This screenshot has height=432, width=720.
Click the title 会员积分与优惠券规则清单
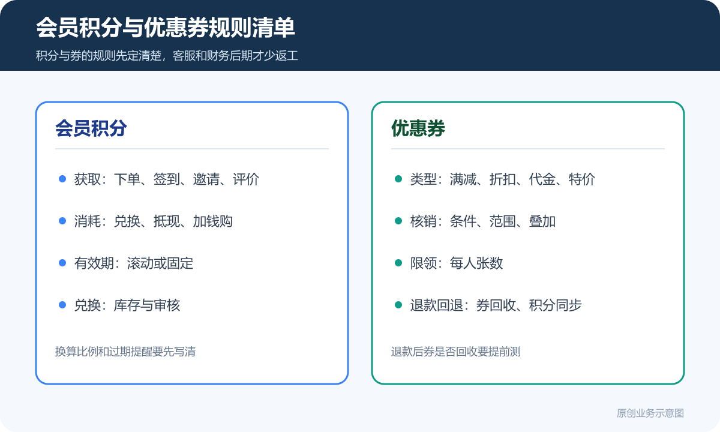(x=166, y=28)
